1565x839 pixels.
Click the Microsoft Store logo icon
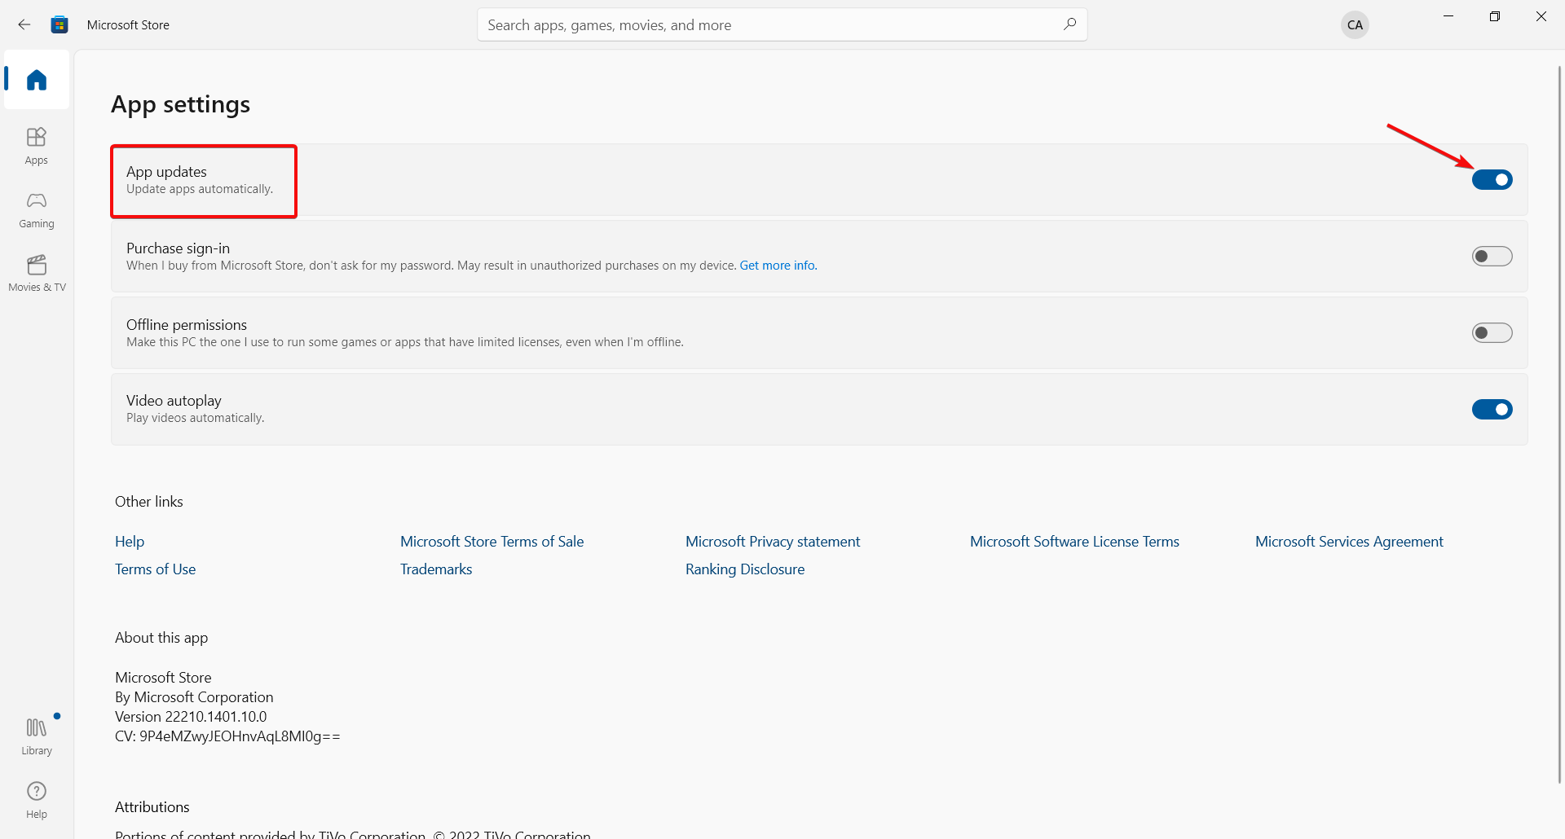click(60, 24)
